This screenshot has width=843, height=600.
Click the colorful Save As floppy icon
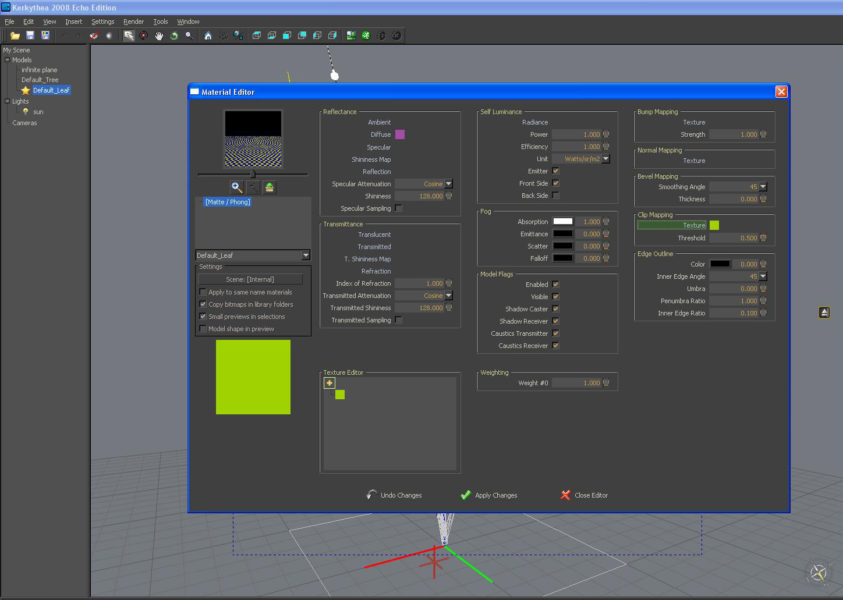[x=45, y=35]
